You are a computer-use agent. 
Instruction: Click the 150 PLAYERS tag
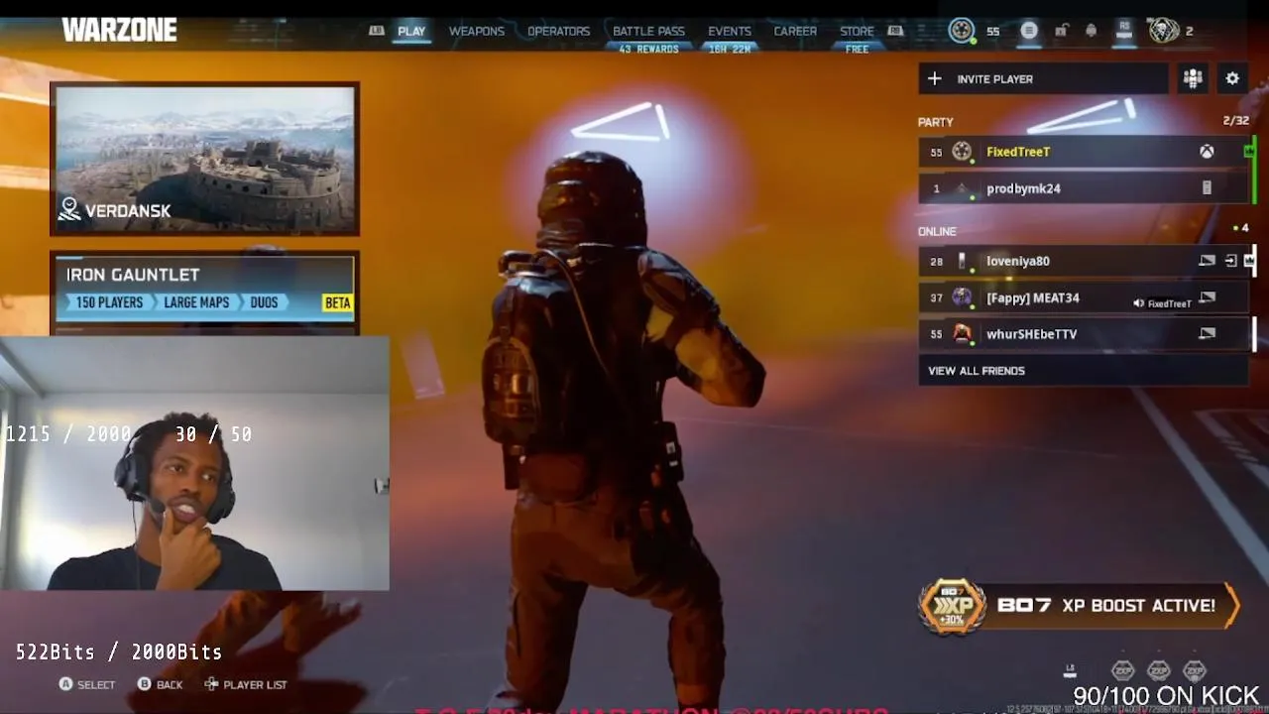pyautogui.click(x=108, y=302)
